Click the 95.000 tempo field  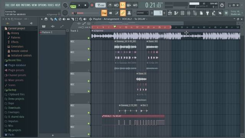point(100,5)
